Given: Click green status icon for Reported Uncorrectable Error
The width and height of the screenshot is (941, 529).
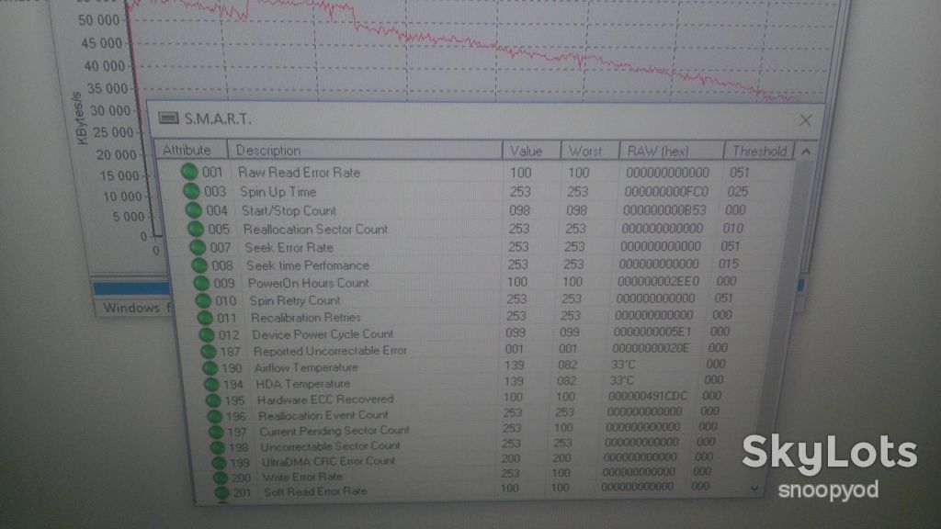Looking at the screenshot, I should tap(209, 351).
